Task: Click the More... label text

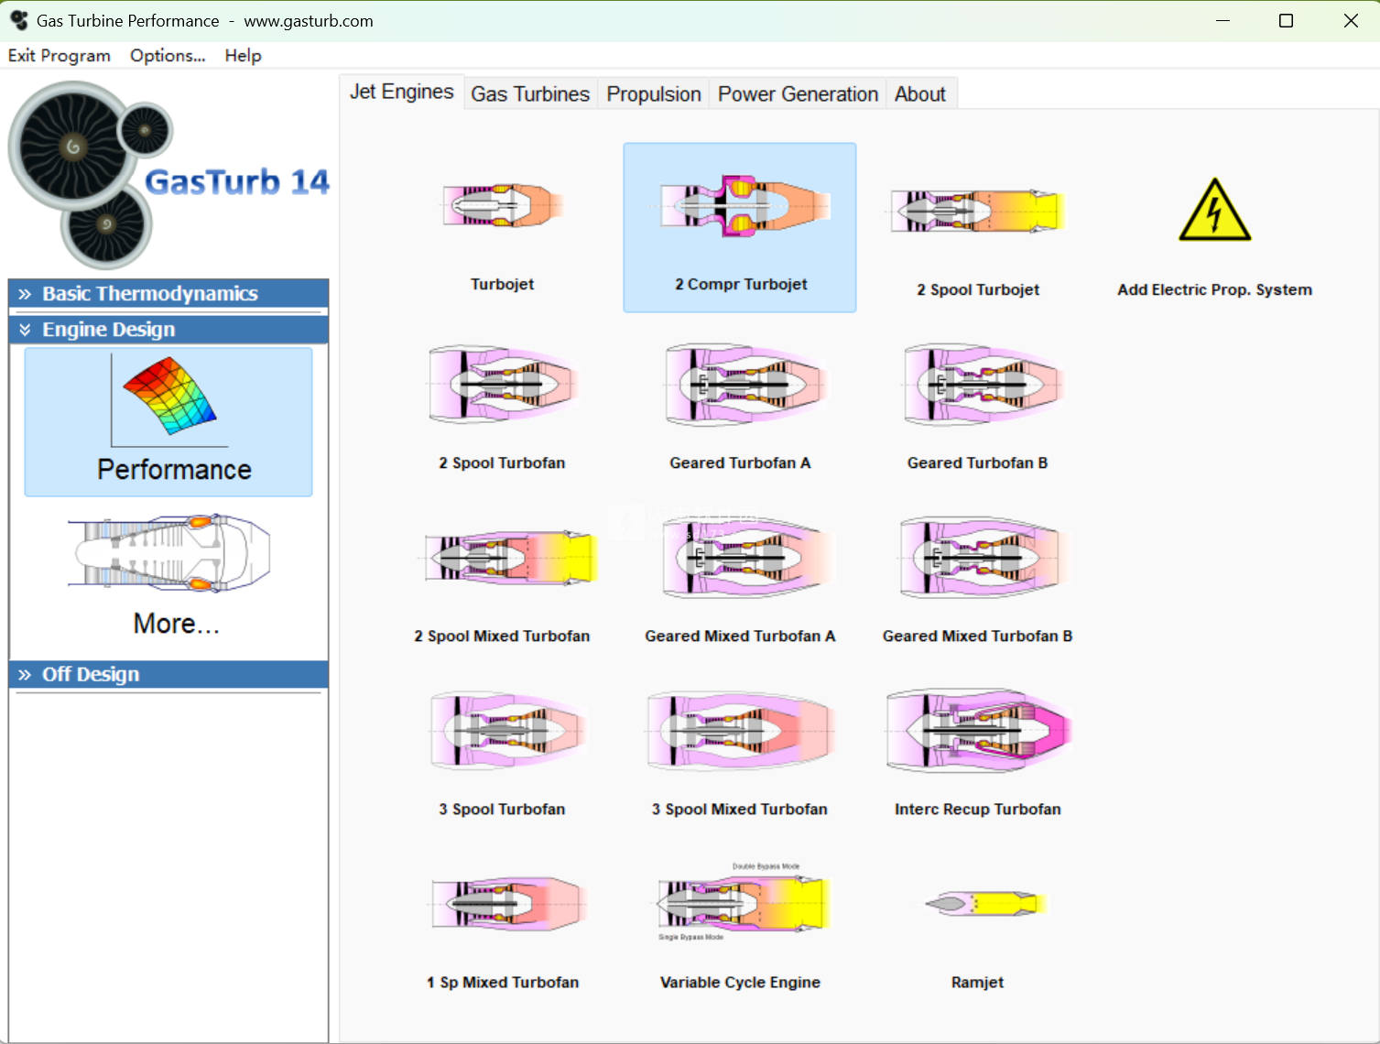Action: tap(177, 624)
